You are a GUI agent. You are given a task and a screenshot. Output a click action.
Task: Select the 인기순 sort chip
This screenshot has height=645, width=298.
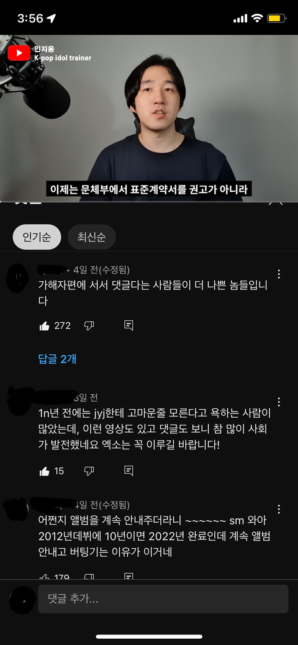coord(37,237)
